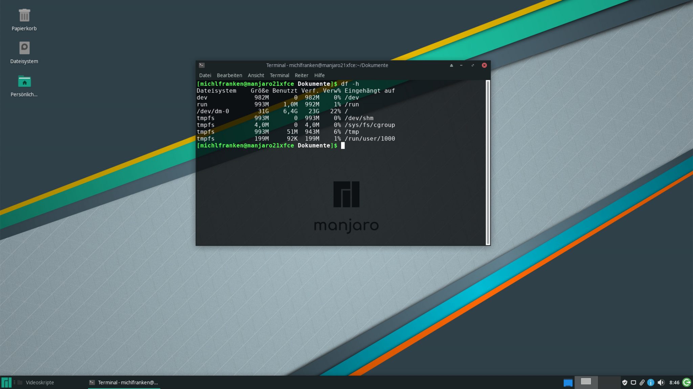This screenshot has height=389, width=693.
Task: Click the '/run/user/1000' mount point text
Action: pyautogui.click(x=370, y=139)
